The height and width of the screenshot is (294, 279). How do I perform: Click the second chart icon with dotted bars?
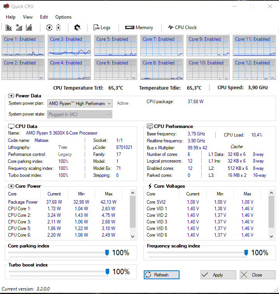(x=19, y=28)
